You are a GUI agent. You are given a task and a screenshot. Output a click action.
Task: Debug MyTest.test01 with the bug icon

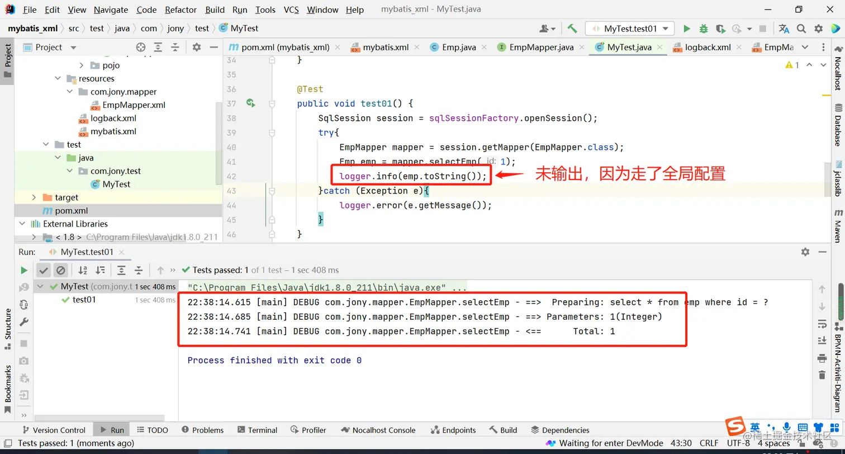pyautogui.click(x=704, y=29)
